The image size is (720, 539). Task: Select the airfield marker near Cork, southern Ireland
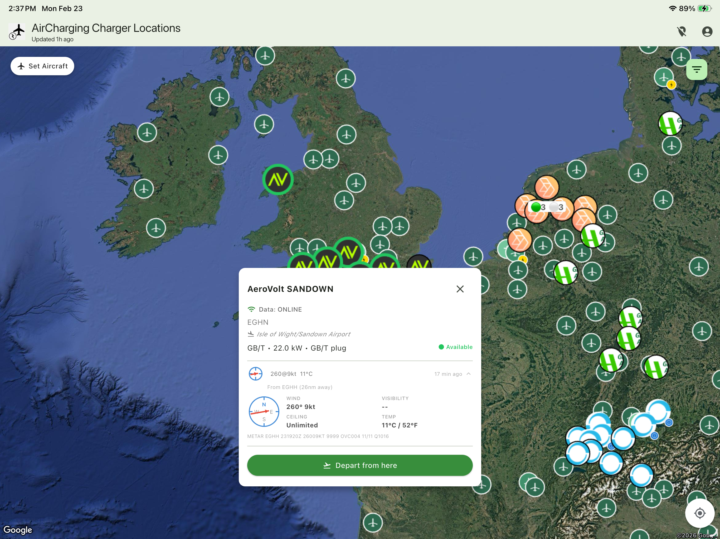(156, 228)
